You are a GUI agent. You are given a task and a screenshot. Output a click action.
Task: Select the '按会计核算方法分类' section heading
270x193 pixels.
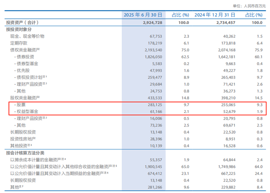click(x=25, y=153)
